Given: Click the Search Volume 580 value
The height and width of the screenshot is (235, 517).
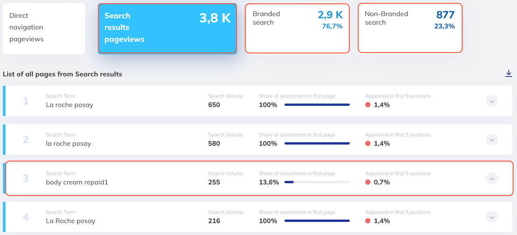Looking at the screenshot, I should click(214, 144).
